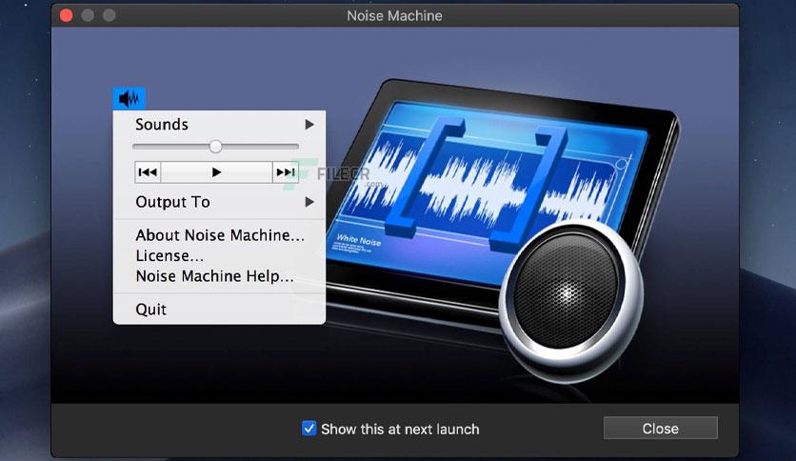
Task: Click the Noise Machine menu bar speaker icon
Action: (129, 98)
